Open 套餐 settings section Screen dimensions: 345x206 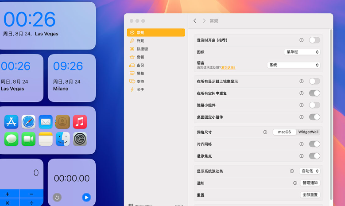[x=156, y=57]
